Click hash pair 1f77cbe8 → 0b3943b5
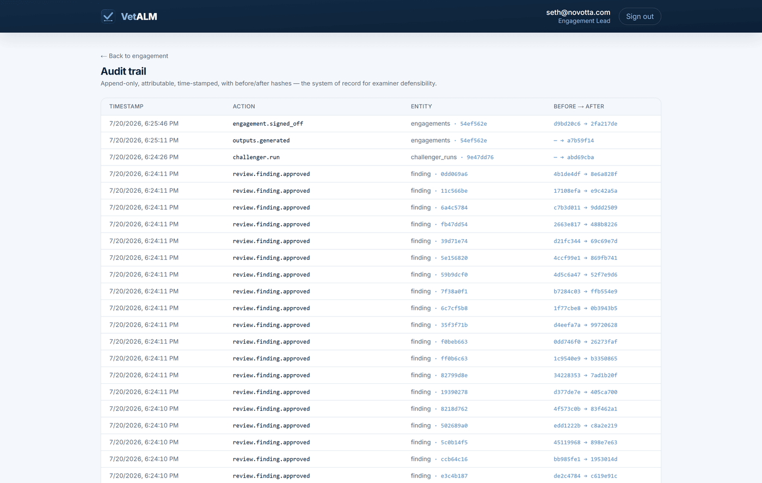This screenshot has width=762, height=483. 585,308
